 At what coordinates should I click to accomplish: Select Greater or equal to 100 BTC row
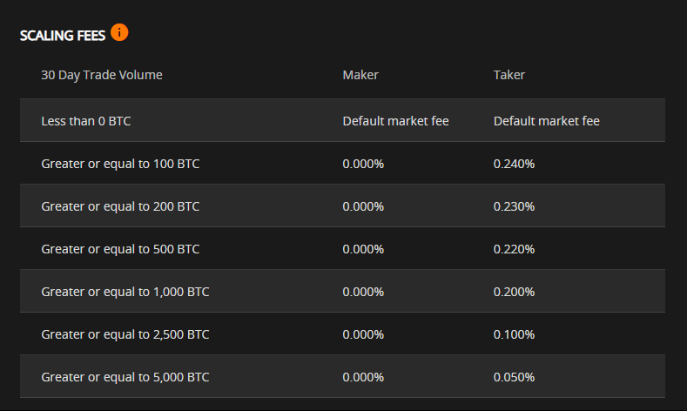342,163
